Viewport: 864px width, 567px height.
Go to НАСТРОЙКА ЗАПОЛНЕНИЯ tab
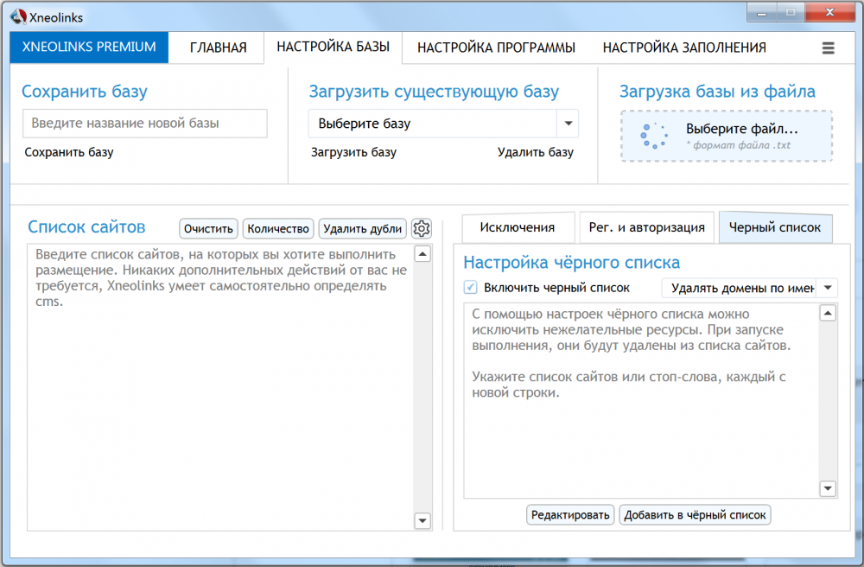684,48
